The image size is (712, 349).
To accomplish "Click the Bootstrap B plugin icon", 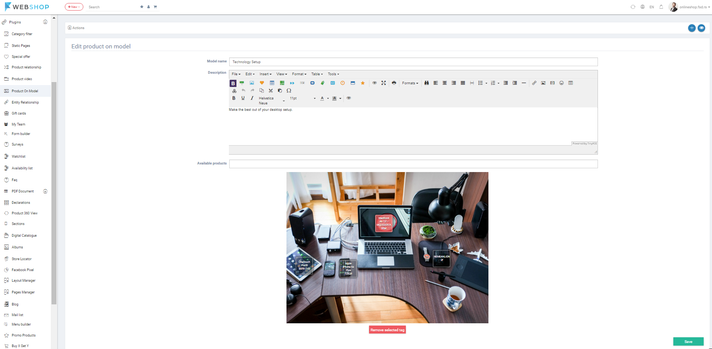I will pos(233,83).
